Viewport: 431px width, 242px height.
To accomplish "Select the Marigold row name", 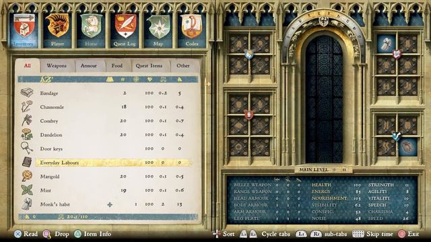I will [x=50, y=176].
